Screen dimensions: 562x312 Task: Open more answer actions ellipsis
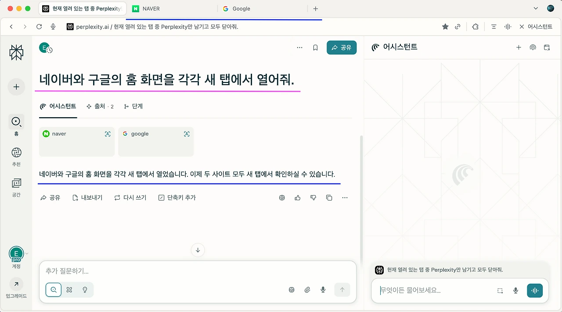[345, 197]
